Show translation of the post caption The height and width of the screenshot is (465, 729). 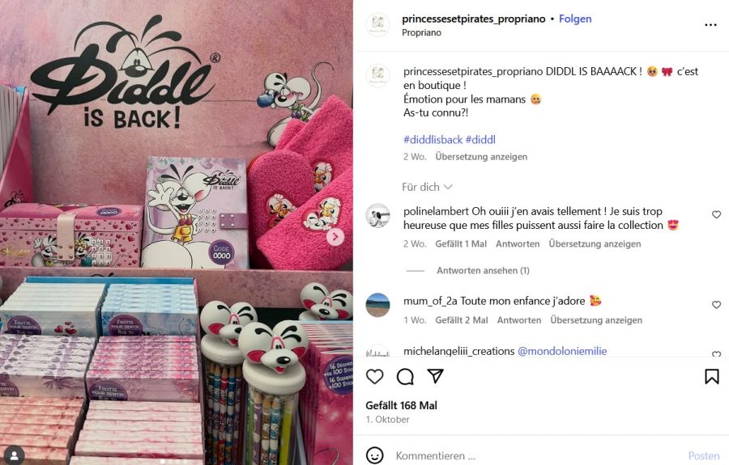(481, 157)
